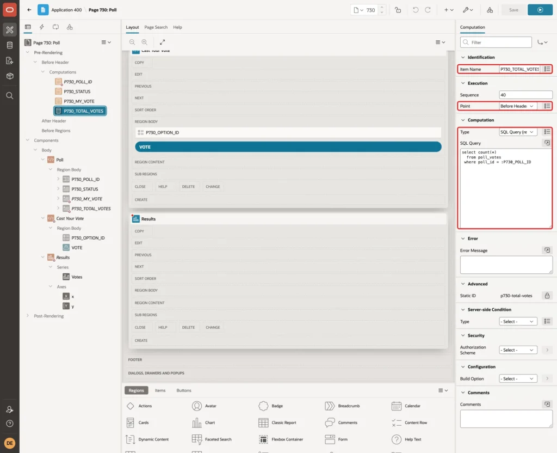
Task: Undo the last change
Action: (x=415, y=10)
